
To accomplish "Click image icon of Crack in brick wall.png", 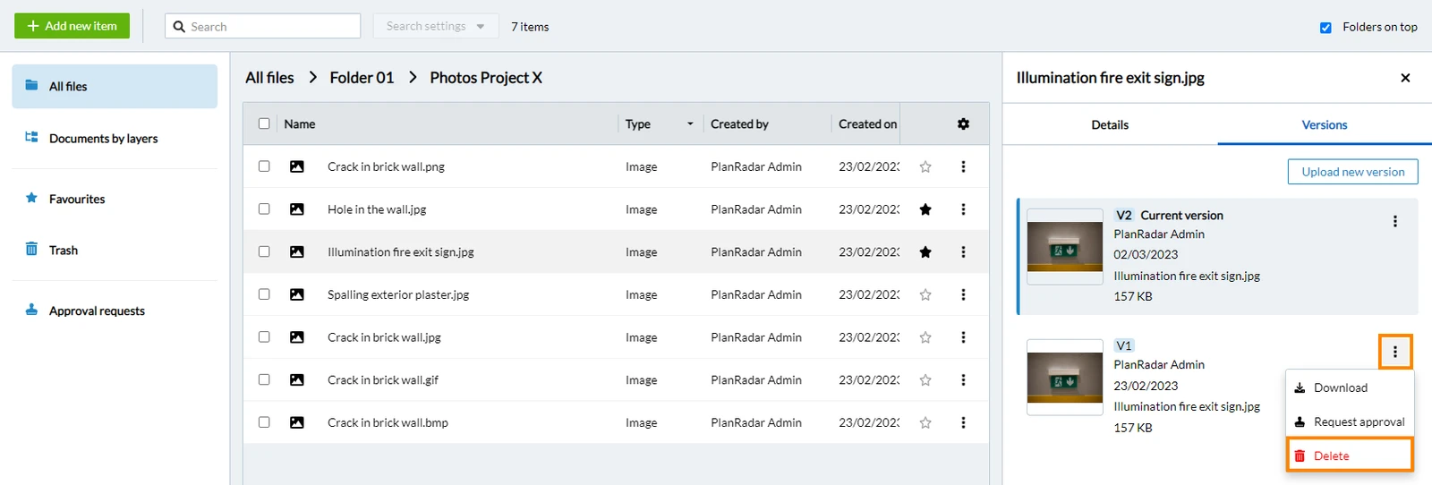I will pyautogui.click(x=297, y=166).
